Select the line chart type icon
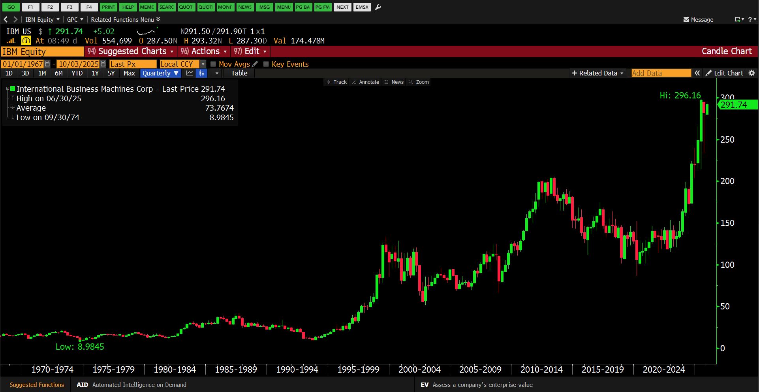This screenshot has height=392, width=759. (190, 73)
